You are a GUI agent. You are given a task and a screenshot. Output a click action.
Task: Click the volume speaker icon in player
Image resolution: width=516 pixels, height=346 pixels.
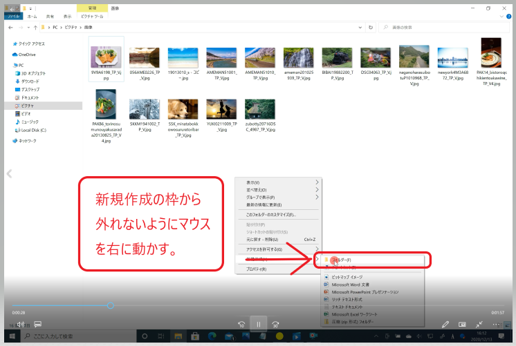[x=21, y=324]
